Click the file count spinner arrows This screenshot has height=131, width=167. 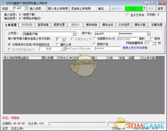(63, 39)
